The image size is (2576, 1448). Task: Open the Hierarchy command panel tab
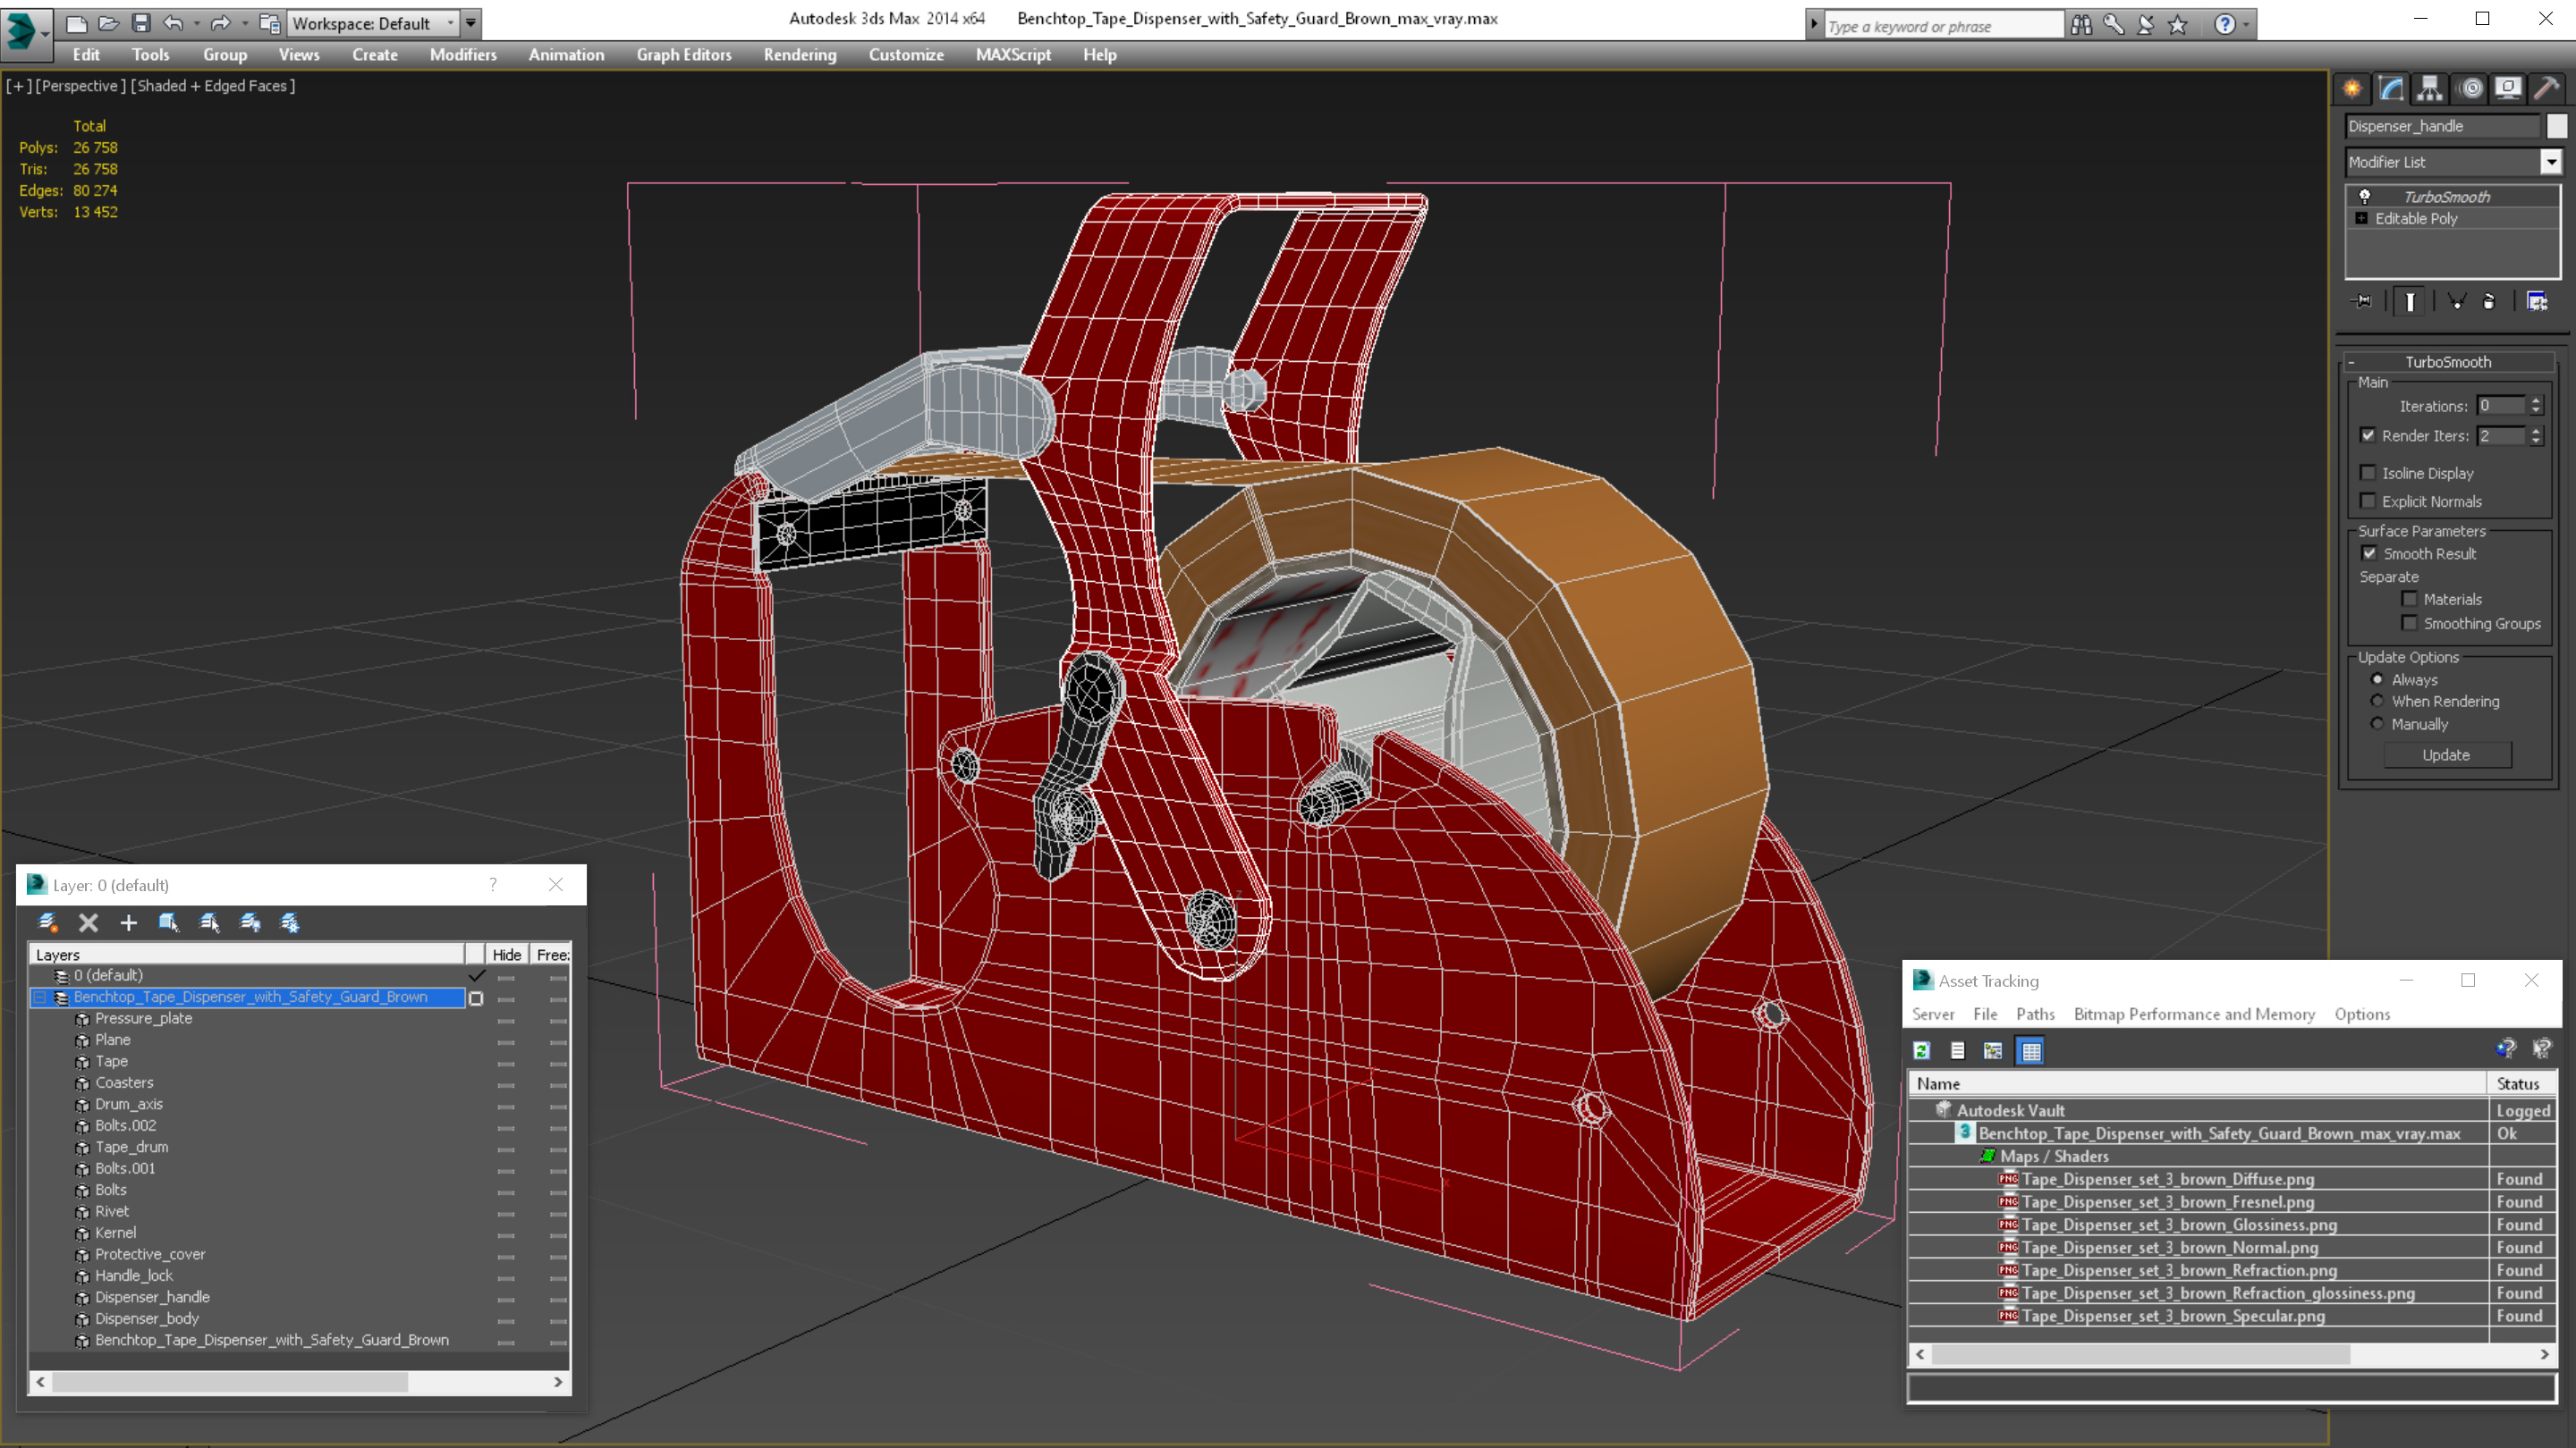click(x=2430, y=89)
